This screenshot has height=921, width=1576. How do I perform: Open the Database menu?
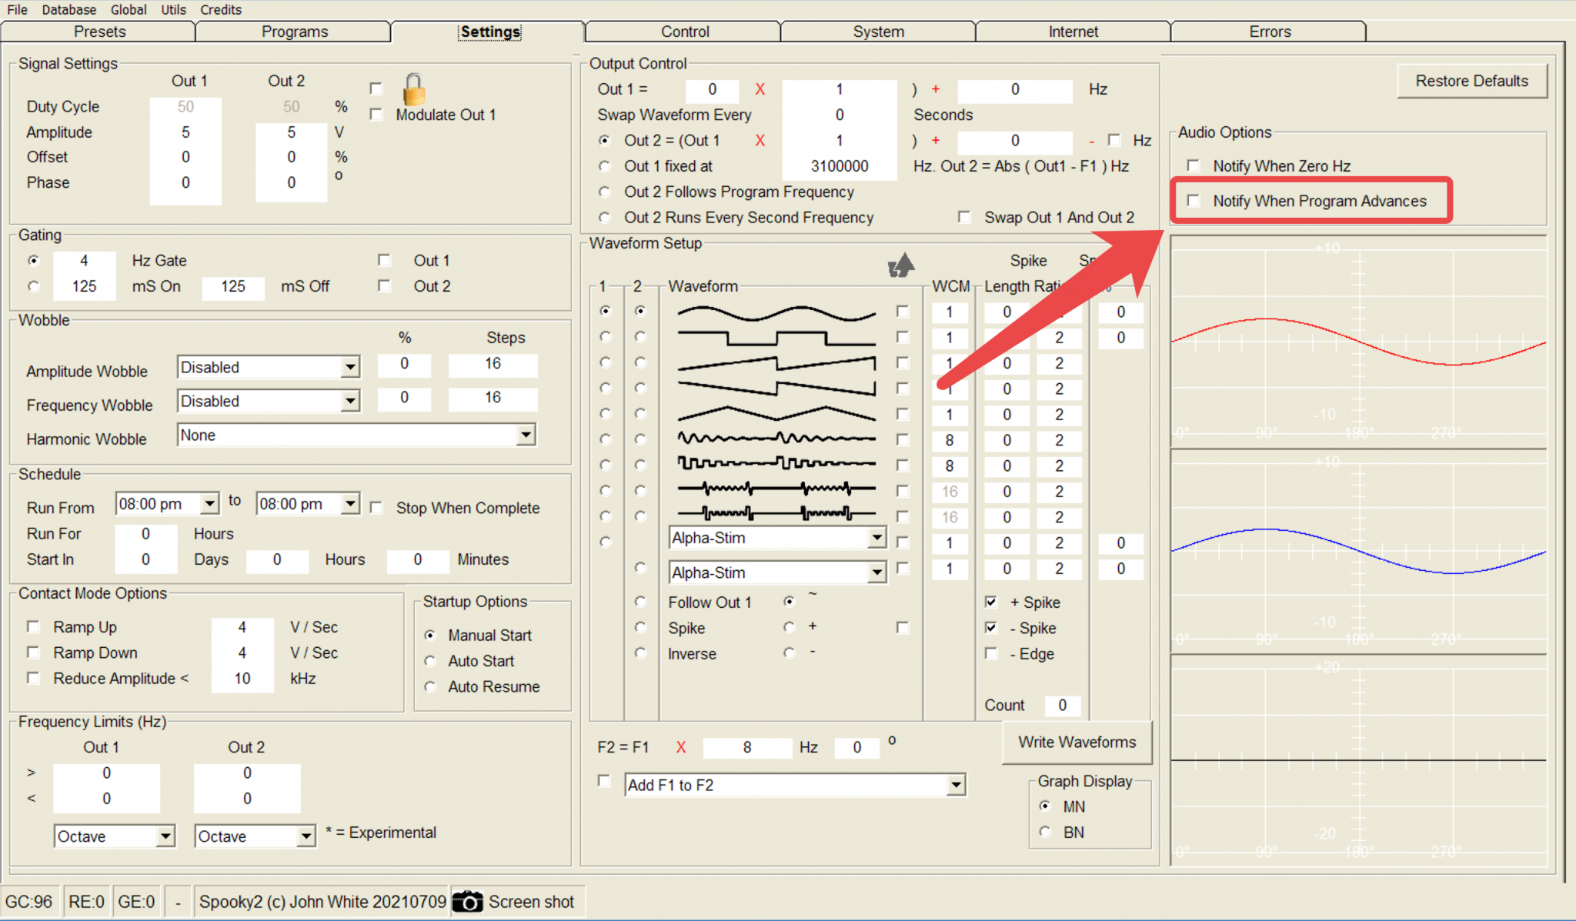pos(68,9)
